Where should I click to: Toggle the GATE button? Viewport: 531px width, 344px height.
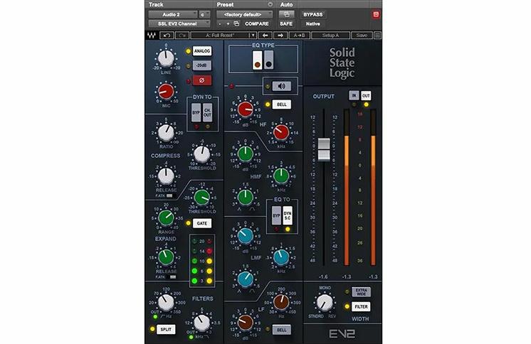(x=202, y=223)
